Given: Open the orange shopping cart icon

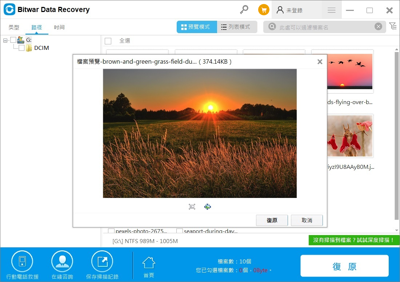Looking at the screenshot, I should [x=264, y=10].
